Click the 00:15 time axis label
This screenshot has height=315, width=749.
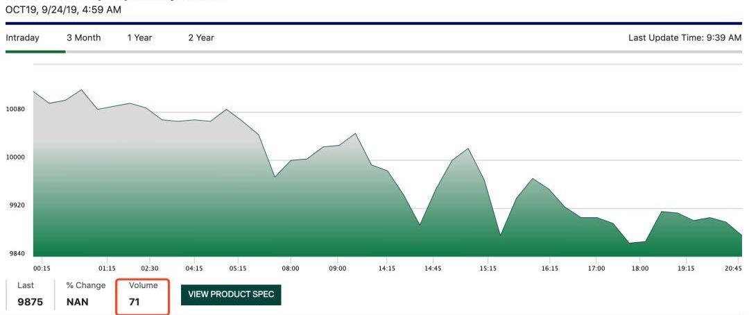click(42, 268)
